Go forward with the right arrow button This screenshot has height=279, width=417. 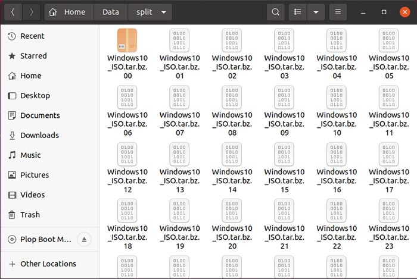[x=31, y=12]
